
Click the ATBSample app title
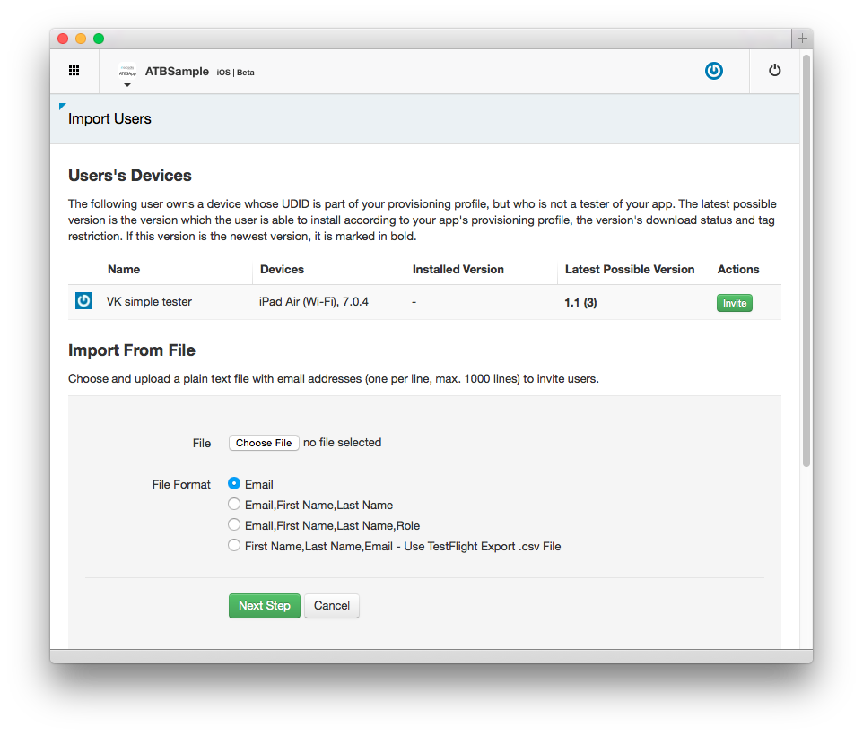click(177, 72)
